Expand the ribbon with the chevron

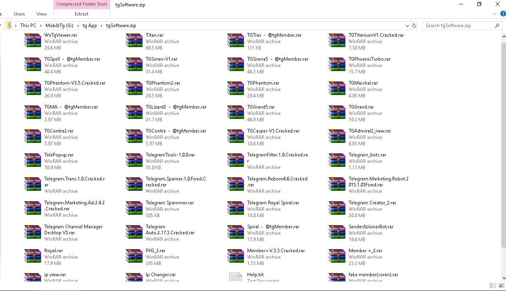494,14
